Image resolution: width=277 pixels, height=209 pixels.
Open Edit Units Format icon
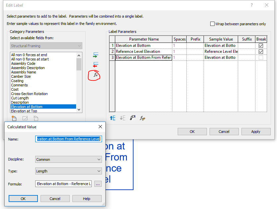[x=133, y=118]
